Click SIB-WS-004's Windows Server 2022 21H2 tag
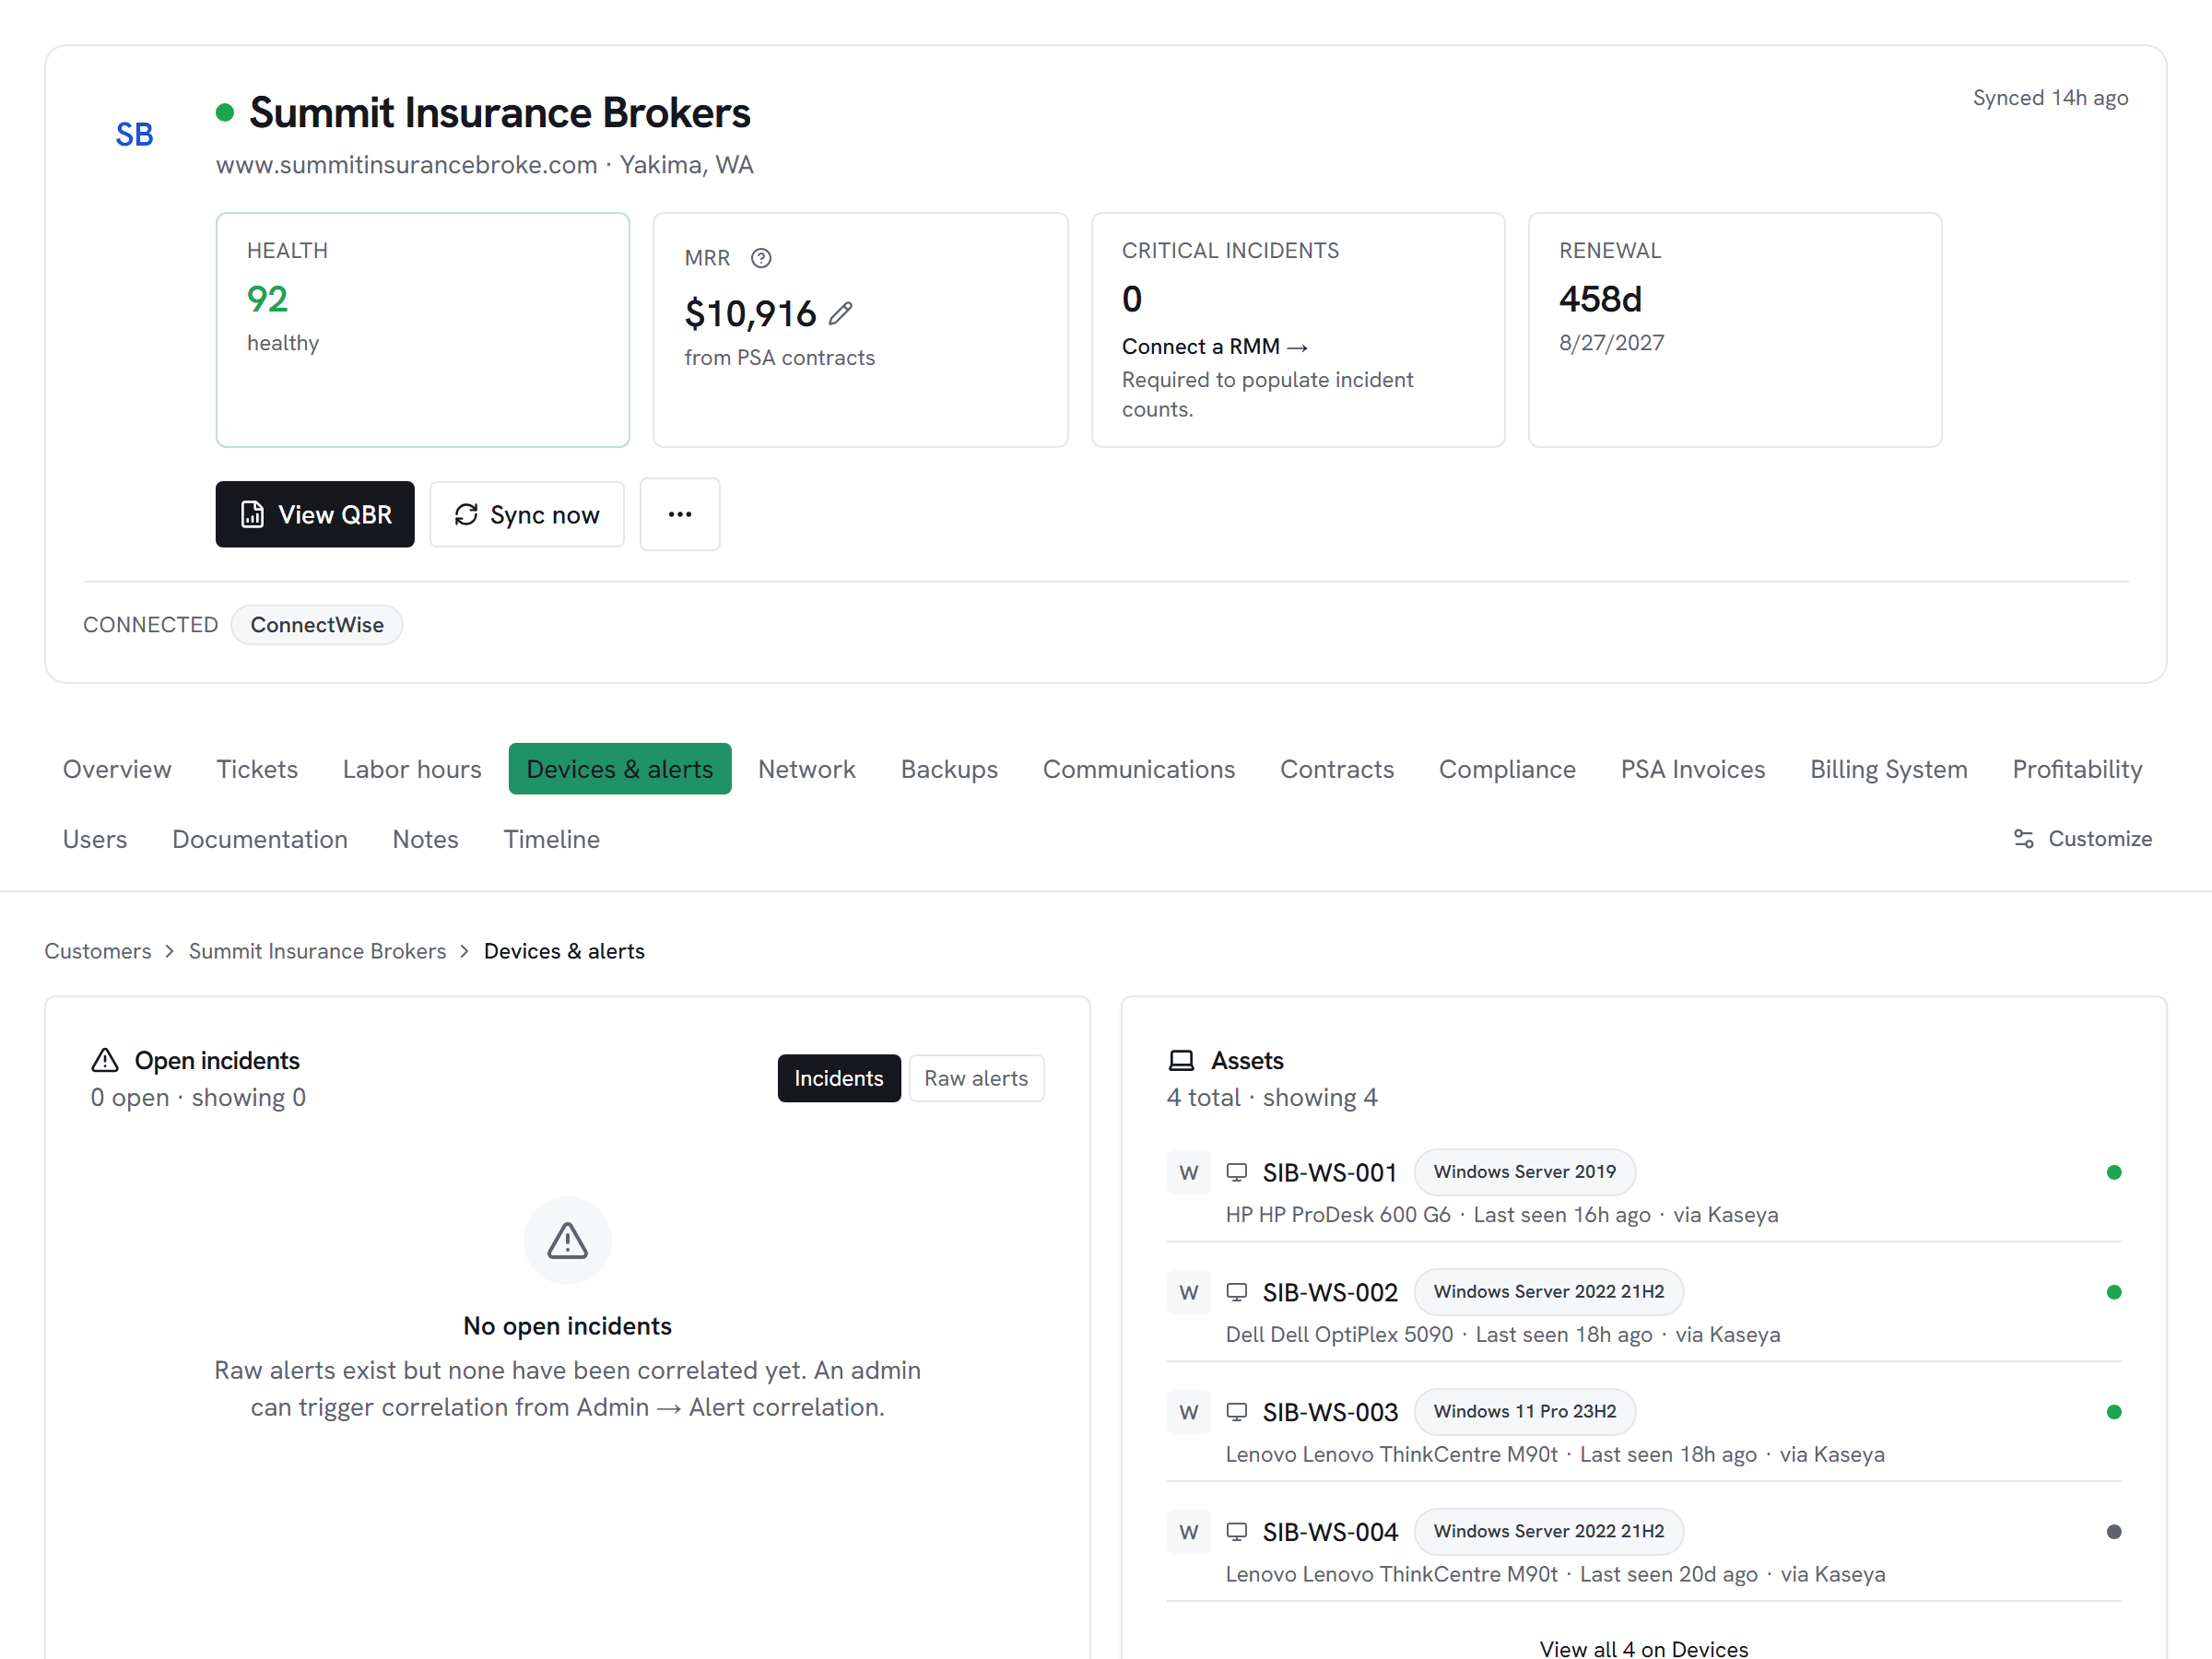This screenshot has height=1659, width=2212. point(1549,1532)
